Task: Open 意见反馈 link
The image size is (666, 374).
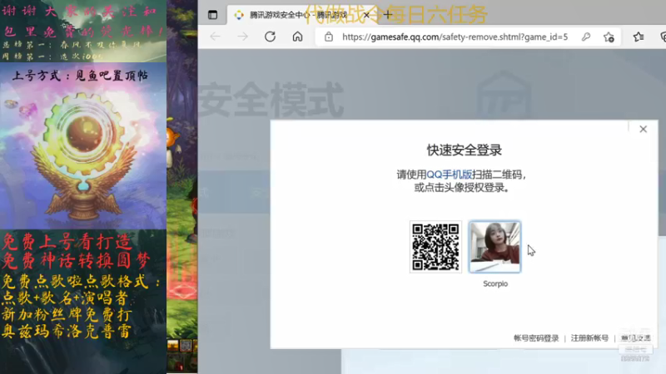Action: 635,338
